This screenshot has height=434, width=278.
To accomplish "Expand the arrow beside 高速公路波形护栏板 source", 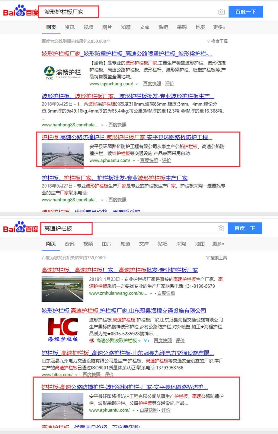I will tap(139, 341).
